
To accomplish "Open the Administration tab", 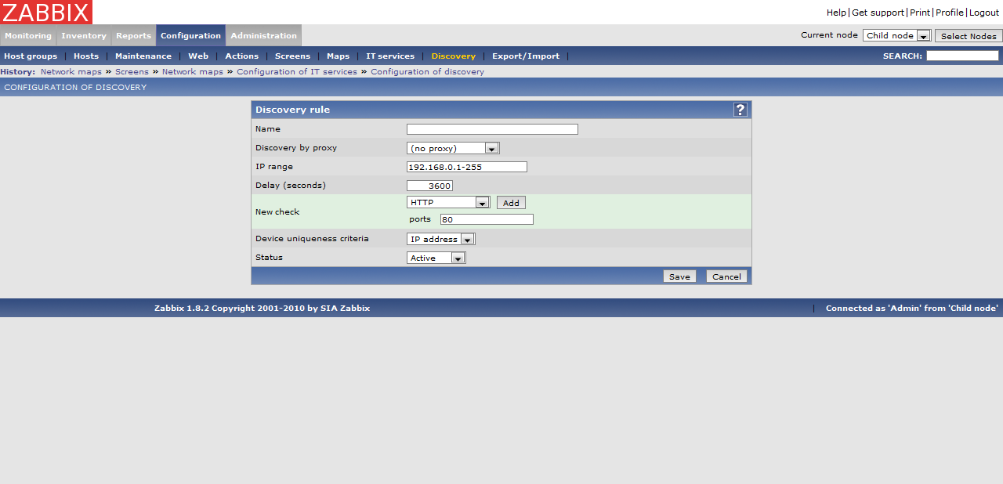I will 263,36.
